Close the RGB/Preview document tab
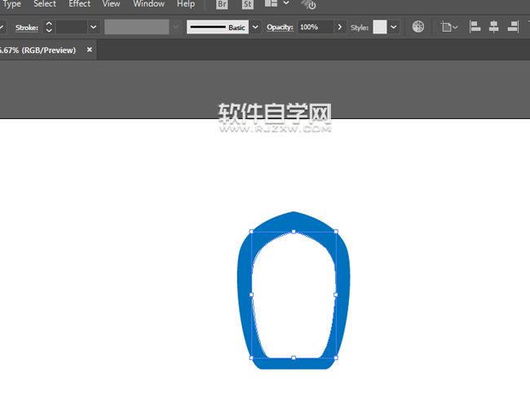530x403 pixels. (x=90, y=50)
